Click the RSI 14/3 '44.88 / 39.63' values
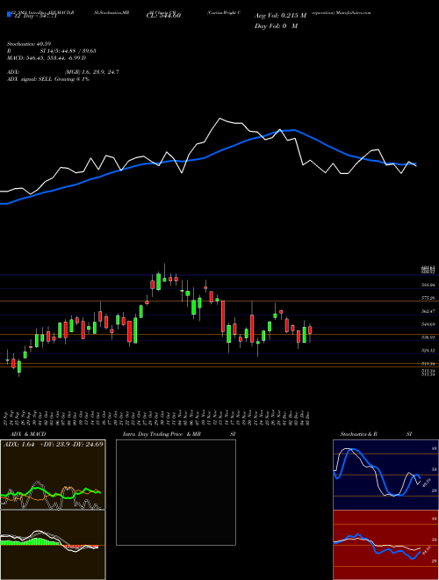Screen dimensions: 439x580 (79, 51)
